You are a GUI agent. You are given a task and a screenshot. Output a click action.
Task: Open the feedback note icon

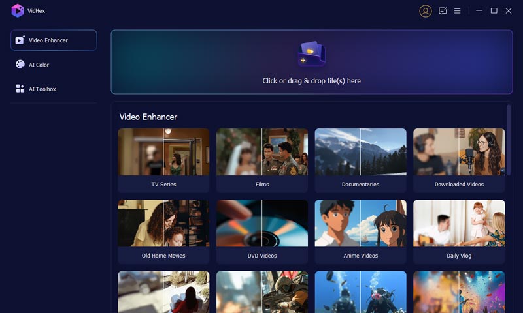tap(443, 11)
